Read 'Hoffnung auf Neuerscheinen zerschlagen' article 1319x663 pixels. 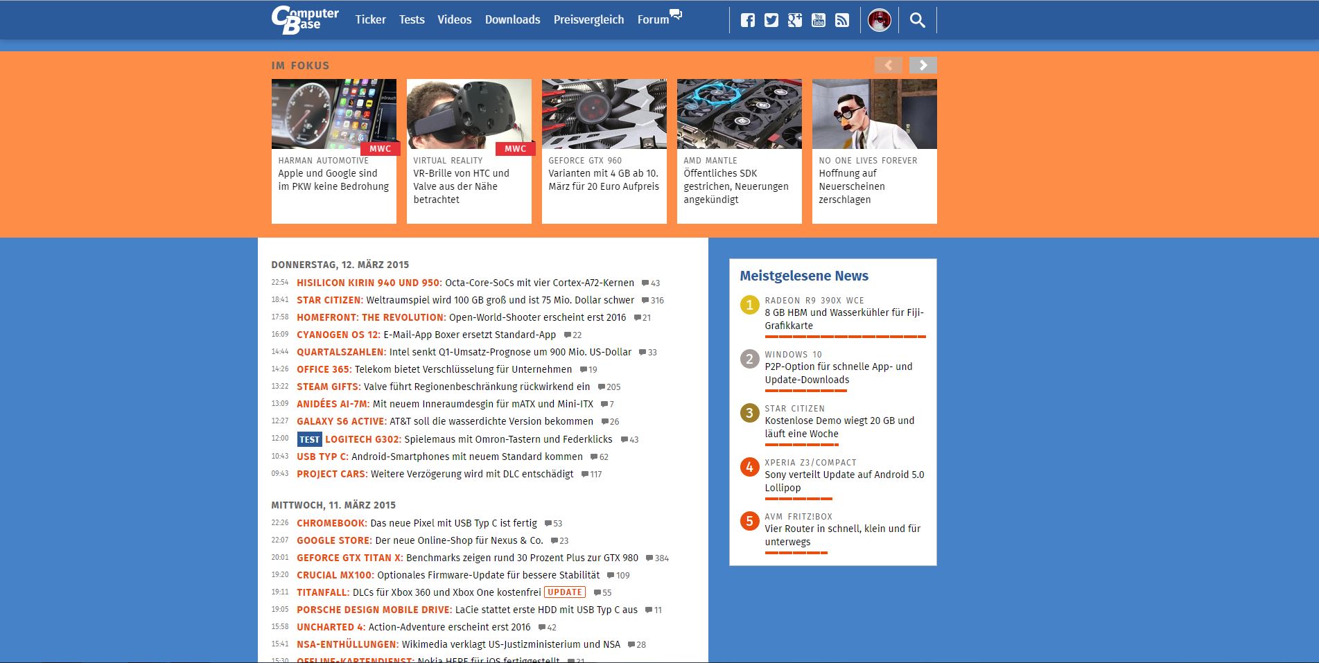click(x=852, y=186)
